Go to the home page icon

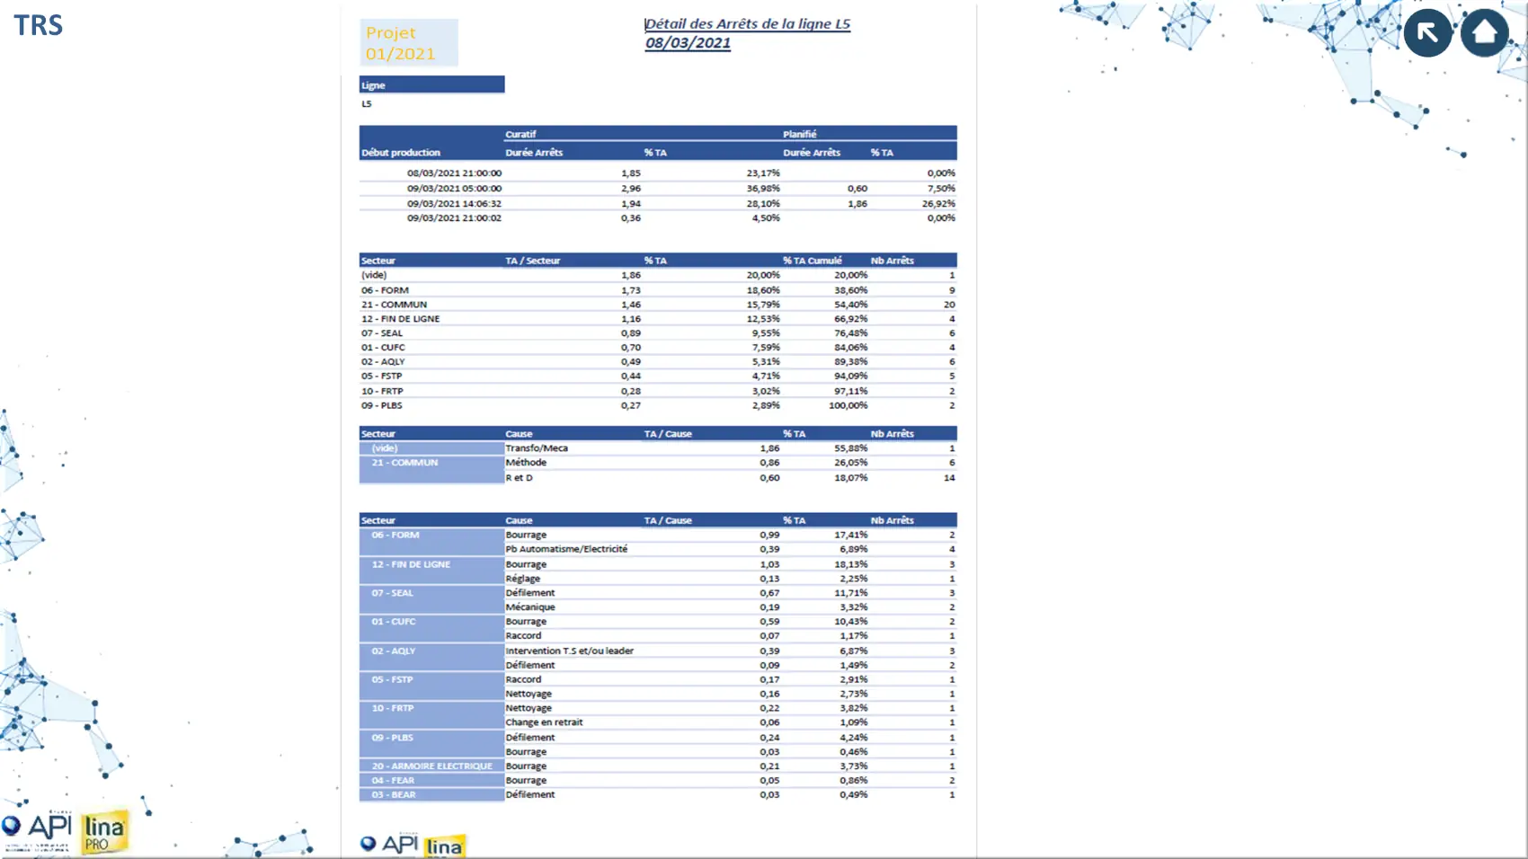(x=1484, y=33)
